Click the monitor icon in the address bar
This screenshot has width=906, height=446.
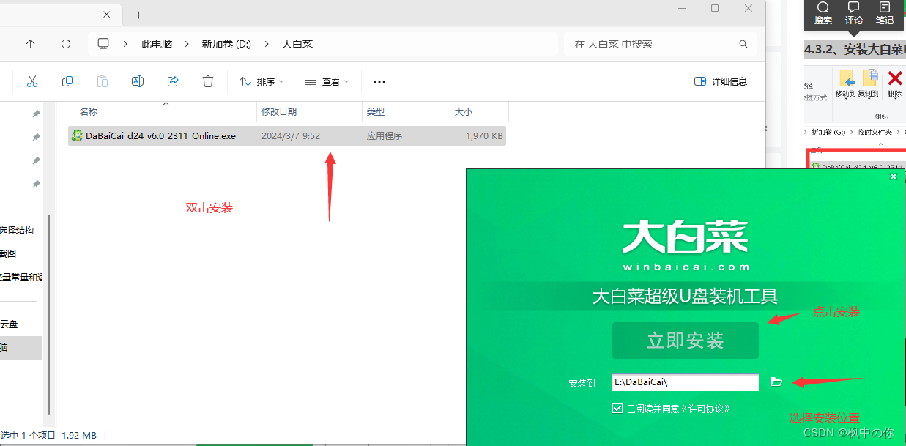point(103,44)
